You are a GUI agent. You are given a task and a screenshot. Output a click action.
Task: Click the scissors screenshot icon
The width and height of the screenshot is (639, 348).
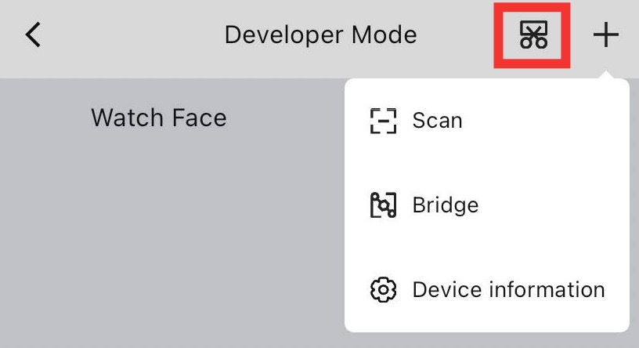532,35
